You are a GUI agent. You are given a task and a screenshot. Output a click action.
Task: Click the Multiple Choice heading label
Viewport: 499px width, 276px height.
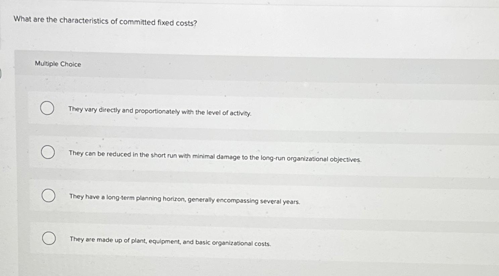click(58, 64)
